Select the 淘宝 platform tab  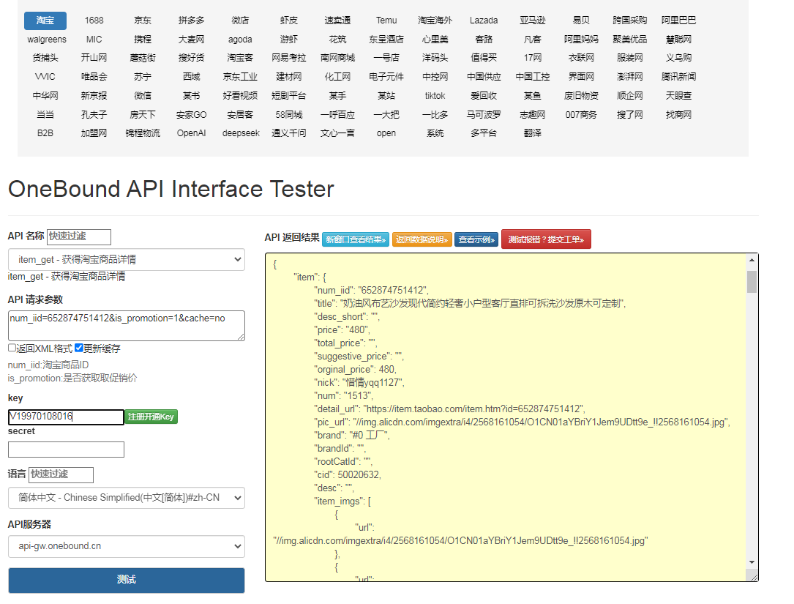point(45,20)
